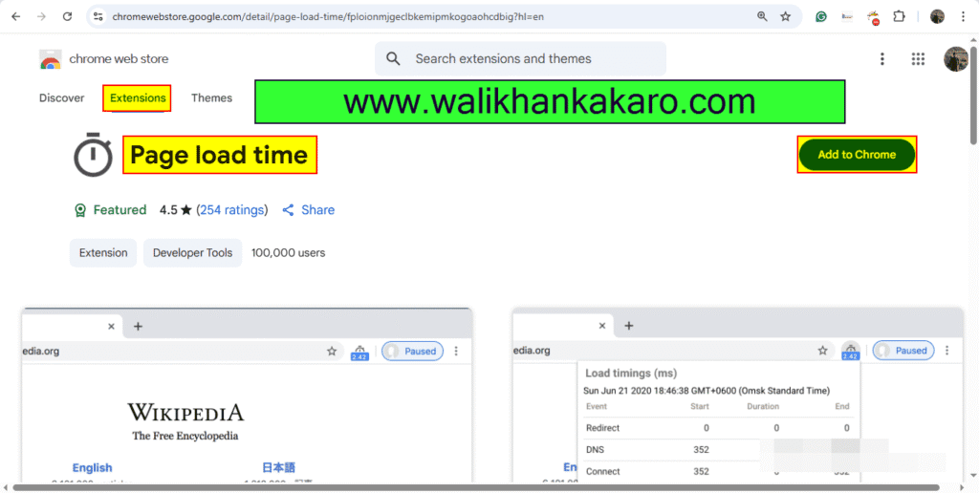Open the zoom magnifier in address bar
This screenshot has height=493, width=979.
[762, 17]
